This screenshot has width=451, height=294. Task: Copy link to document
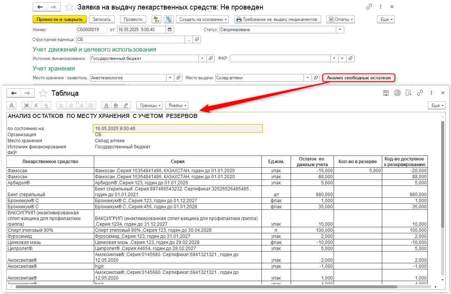click(x=369, y=7)
